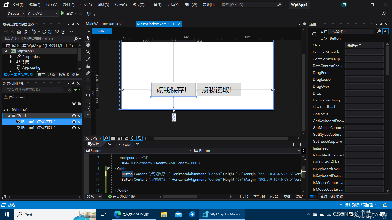The image size is (392, 220).
Task: Unpin the Solution Explorer panel
Action: point(73,24)
